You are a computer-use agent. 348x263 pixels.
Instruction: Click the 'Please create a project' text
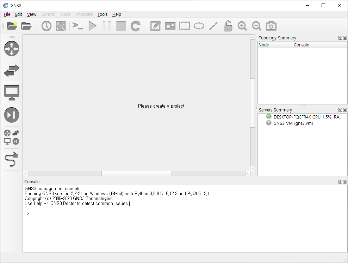(161, 106)
